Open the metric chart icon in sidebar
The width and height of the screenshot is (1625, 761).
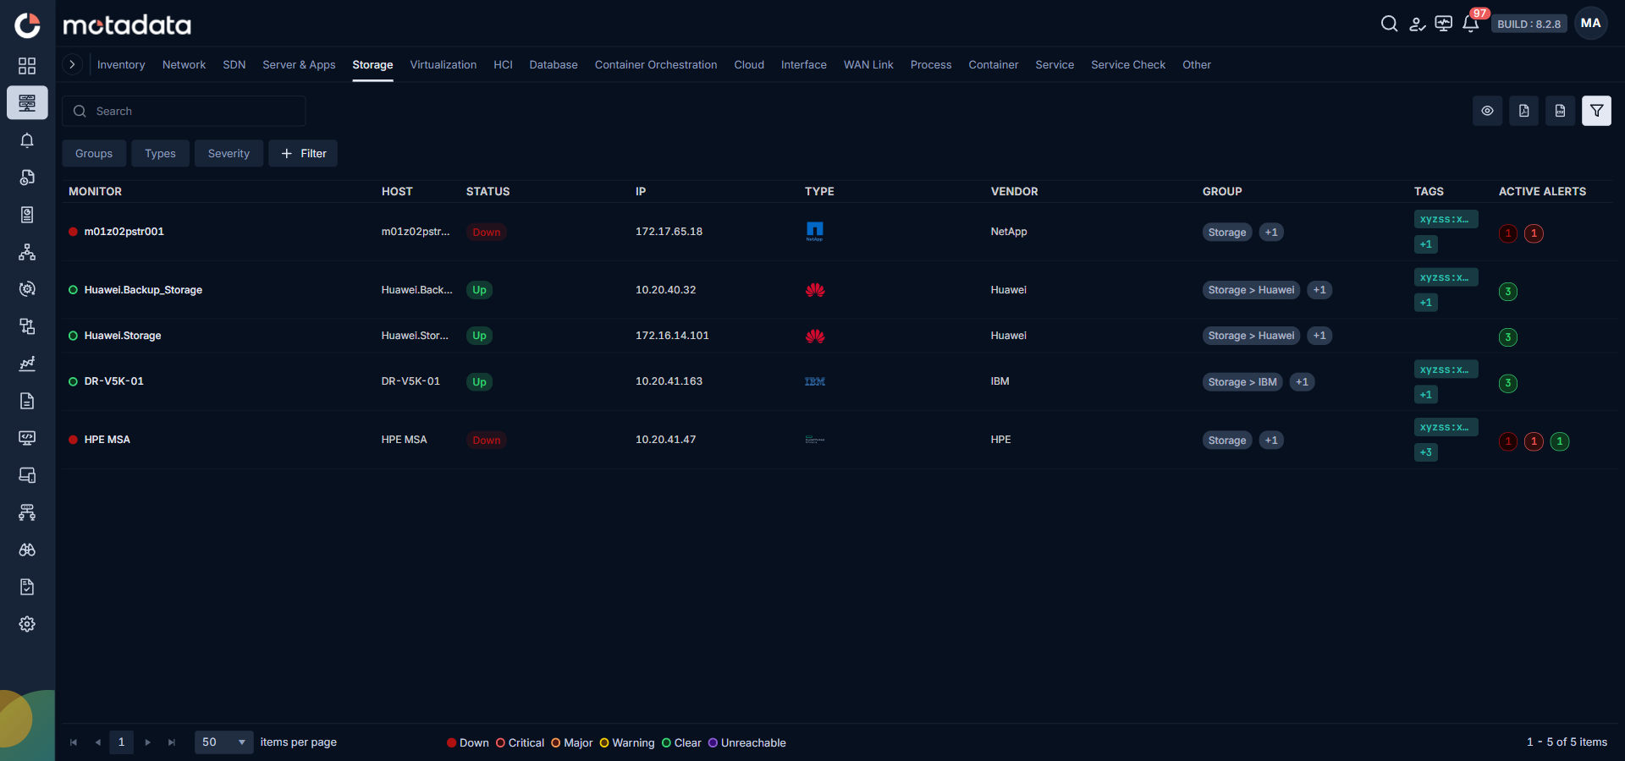pyautogui.click(x=27, y=364)
